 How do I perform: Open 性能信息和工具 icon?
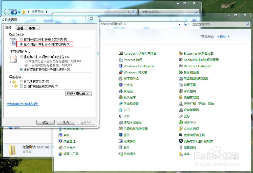[x=181, y=135]
